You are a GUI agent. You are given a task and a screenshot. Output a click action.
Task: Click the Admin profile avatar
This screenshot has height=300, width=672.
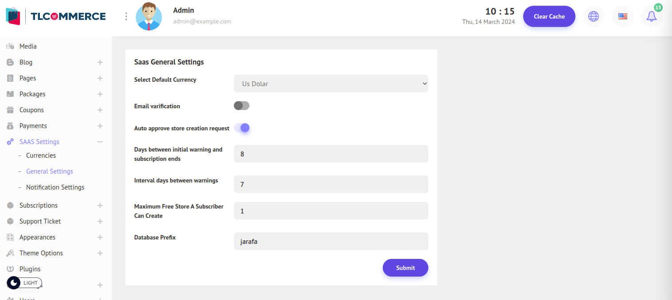[149, 16]
